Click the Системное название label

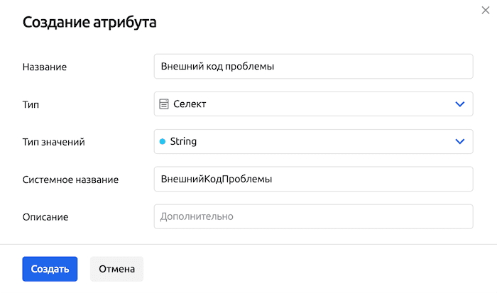(x=70, y=179)
